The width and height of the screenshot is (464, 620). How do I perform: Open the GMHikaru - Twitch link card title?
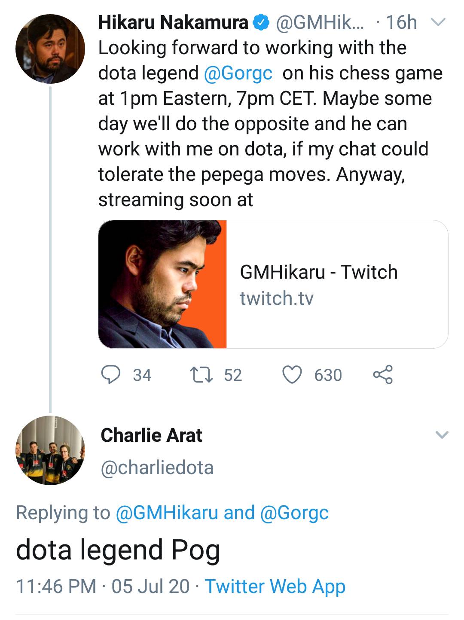(318, 272)
